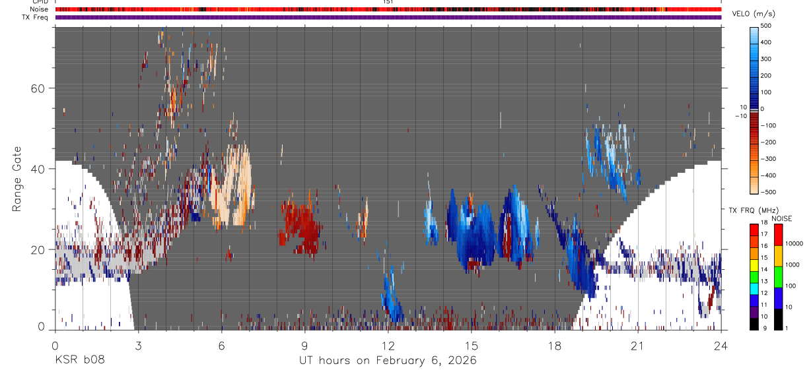Click the black segment of the NOISE legend
The image size is (811, 374).
point(779,319)
